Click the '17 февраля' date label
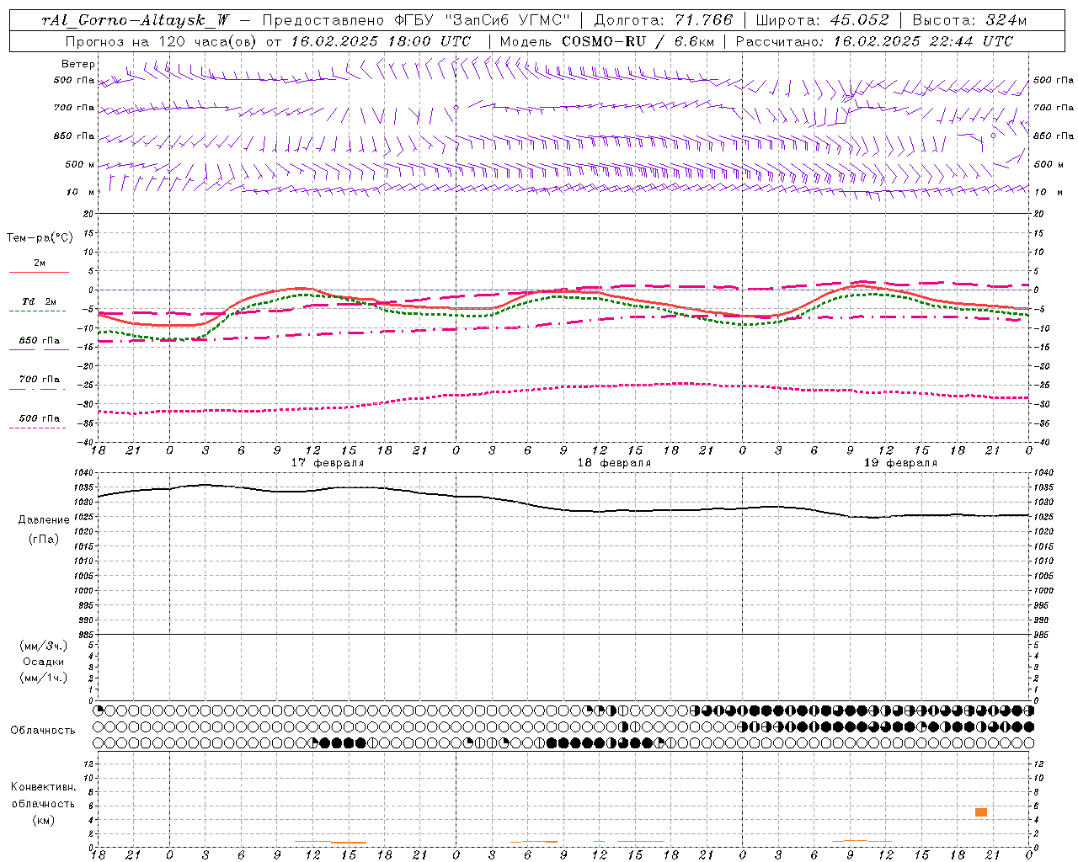Screen dimensions: 1078x862 point(327,463)
